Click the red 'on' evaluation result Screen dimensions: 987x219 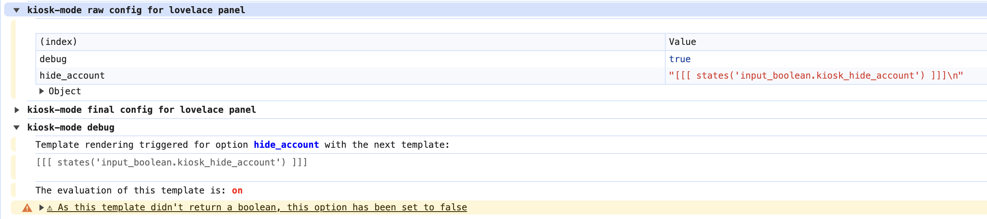[237, 191]
